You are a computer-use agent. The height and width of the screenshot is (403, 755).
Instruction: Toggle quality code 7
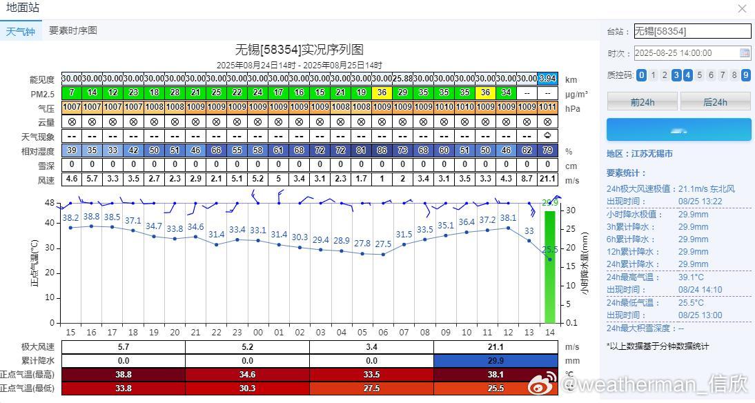[x=723, y=75]
